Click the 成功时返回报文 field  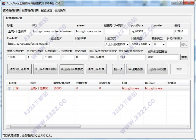tap(163, 57)
